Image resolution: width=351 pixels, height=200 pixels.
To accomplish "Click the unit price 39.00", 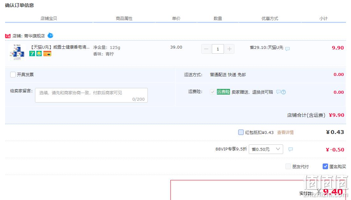I will pos(176,47).
